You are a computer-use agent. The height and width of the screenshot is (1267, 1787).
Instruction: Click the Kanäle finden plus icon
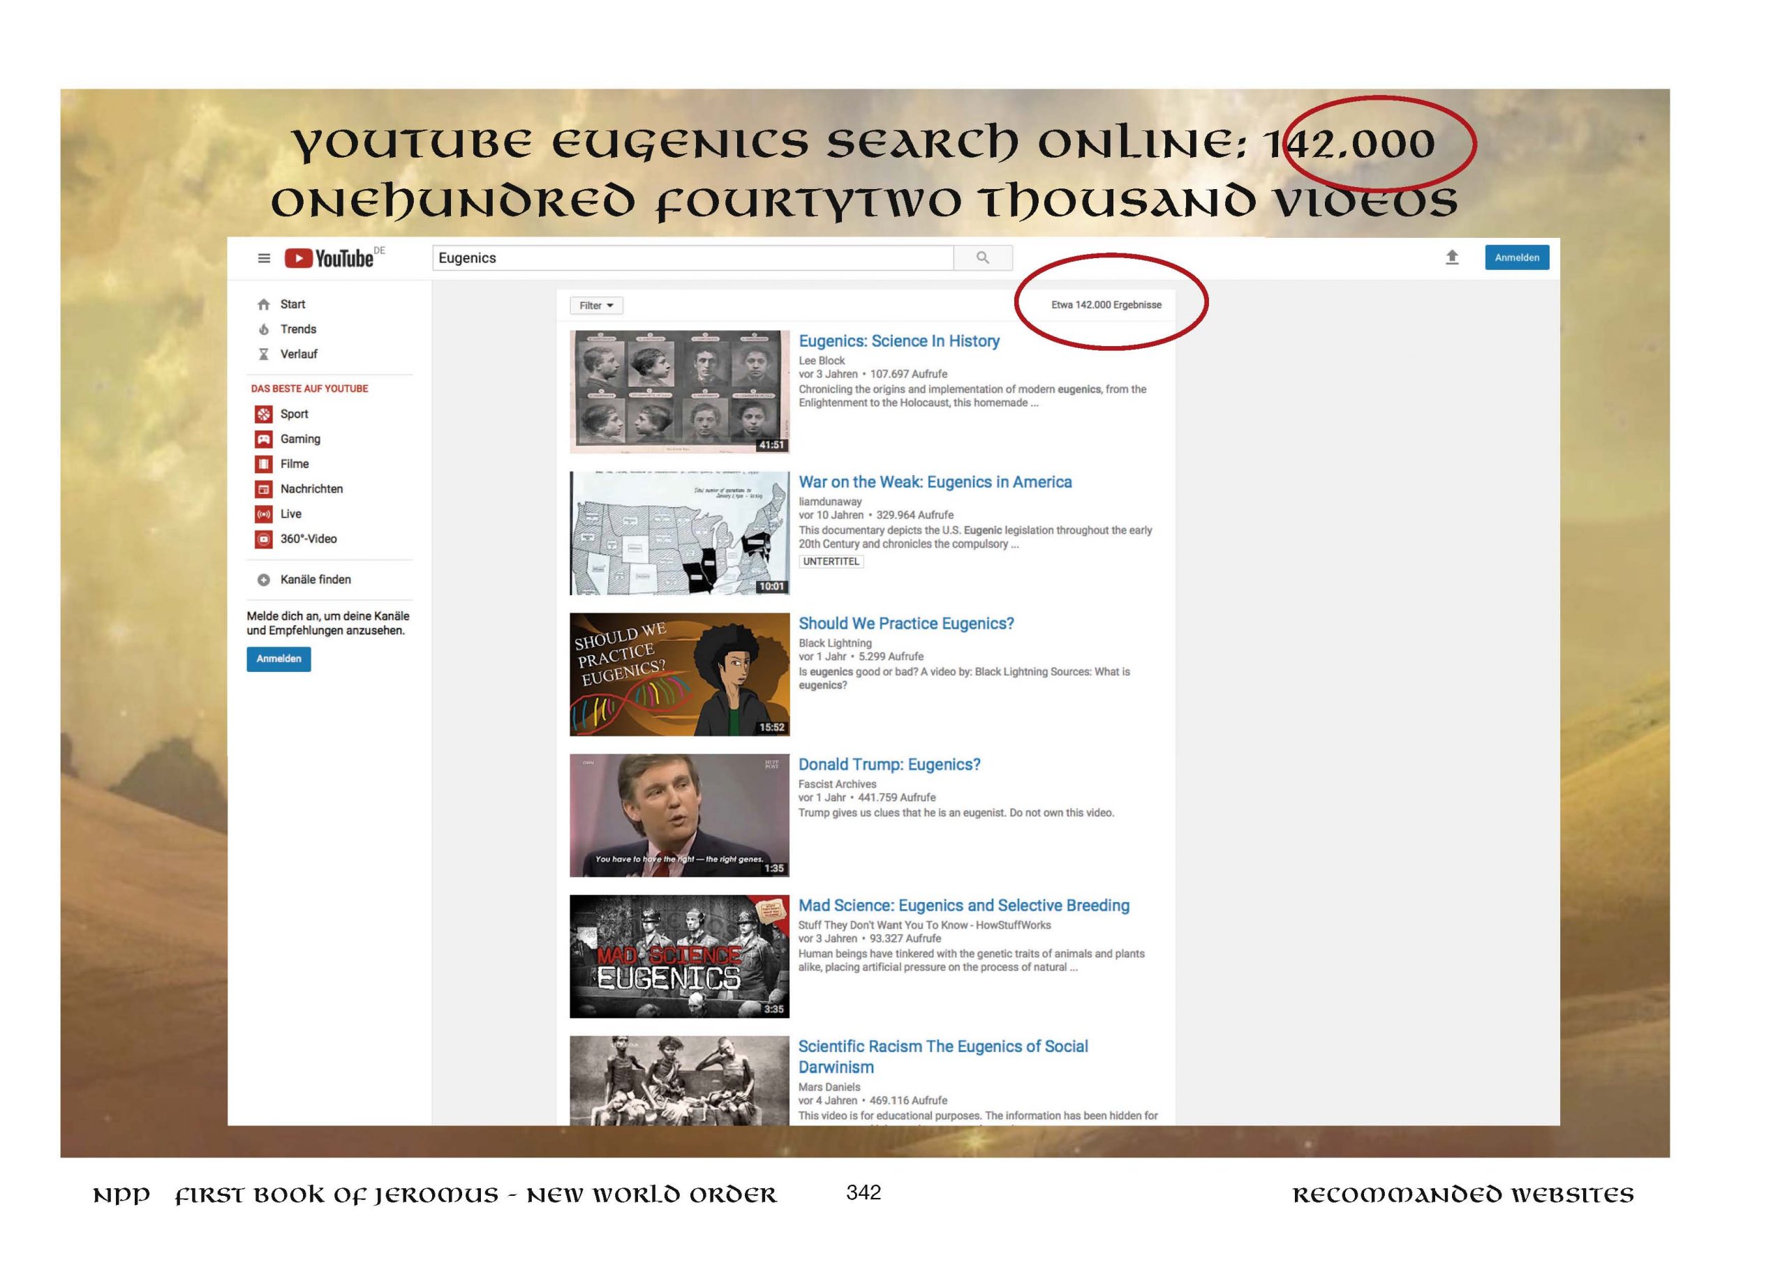tap(264, 580)
